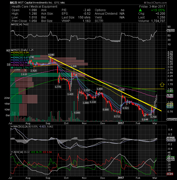The width and height of the screenshot is (177, 180).
Task: Click the red 8.94 tag on ADX axis
Action: tap(170, 174)
